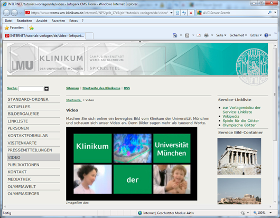This screenshot has width=280, height=218.
Task: Open the RSS link
Action: (x=127, y=88)
